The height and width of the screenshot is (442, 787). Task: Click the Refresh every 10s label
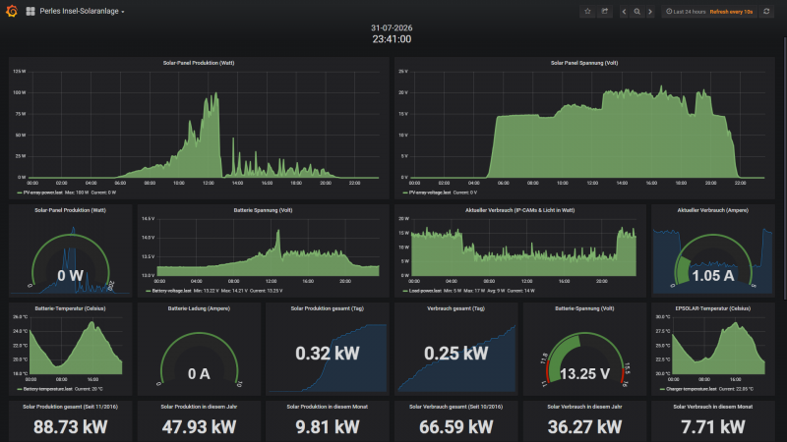click(731, 12)
